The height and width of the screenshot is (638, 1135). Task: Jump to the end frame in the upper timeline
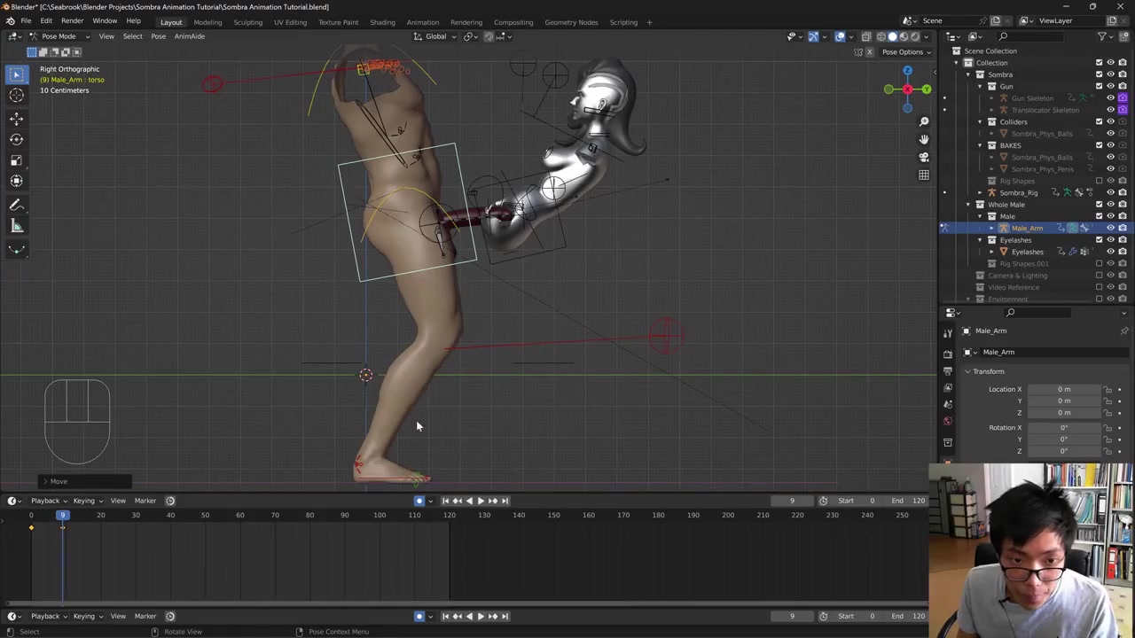pos(505,501)
